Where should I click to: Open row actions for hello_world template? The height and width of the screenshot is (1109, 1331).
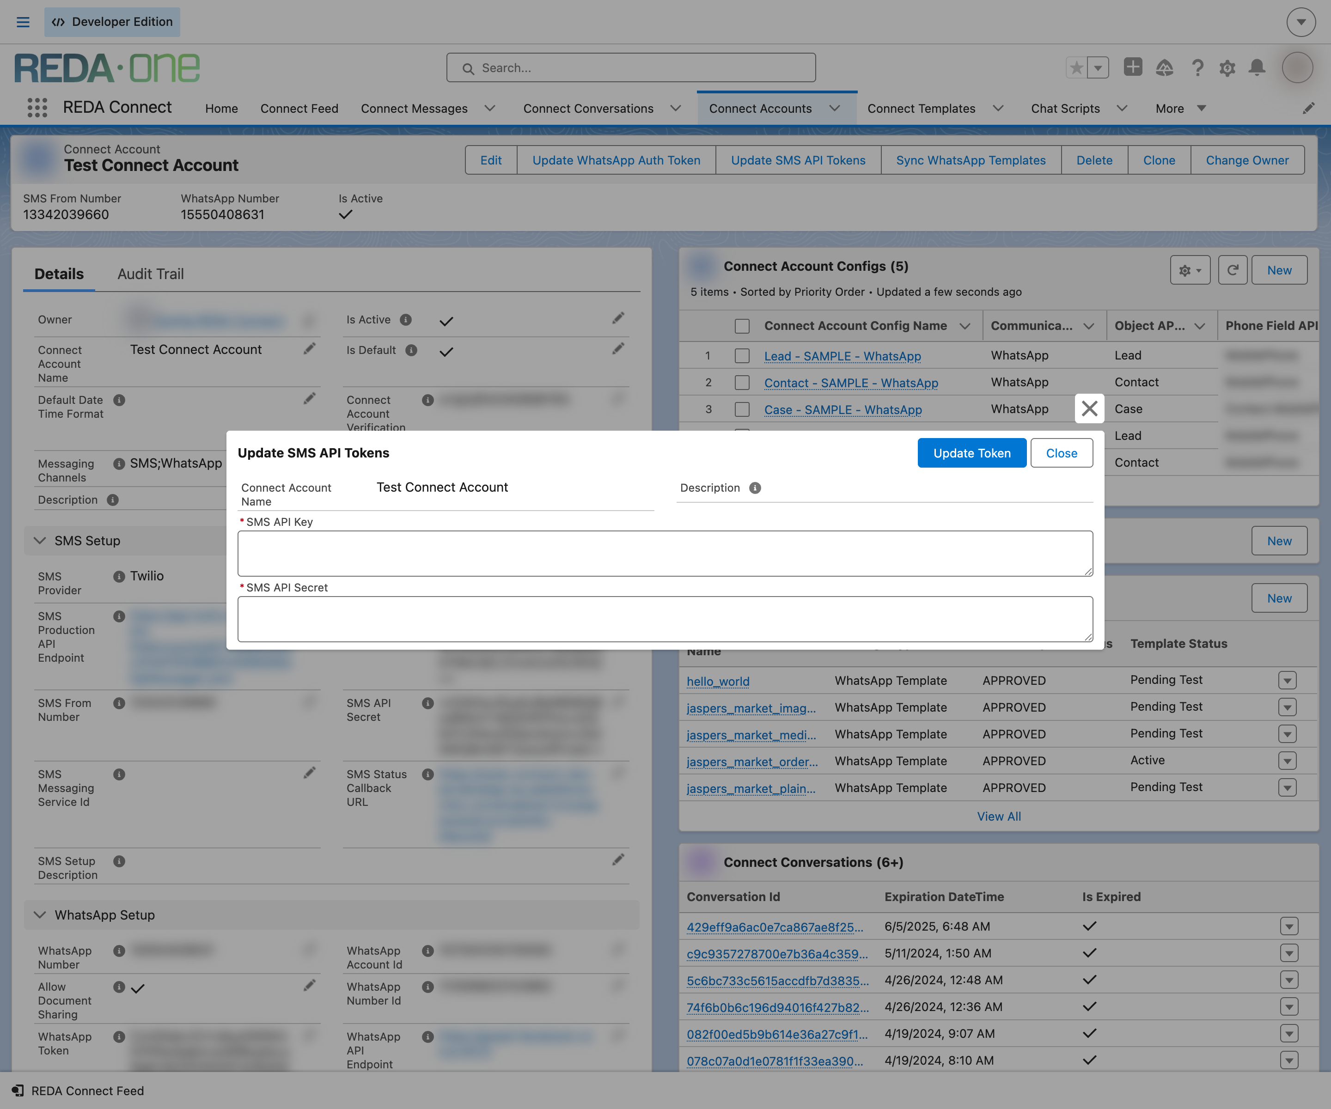point(1287,681)
